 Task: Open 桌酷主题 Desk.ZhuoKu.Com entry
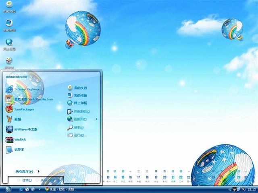click(29, 99)
